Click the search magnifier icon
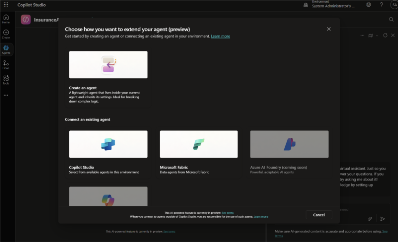This screenshot has width=399, height=242. coord(391,20)
